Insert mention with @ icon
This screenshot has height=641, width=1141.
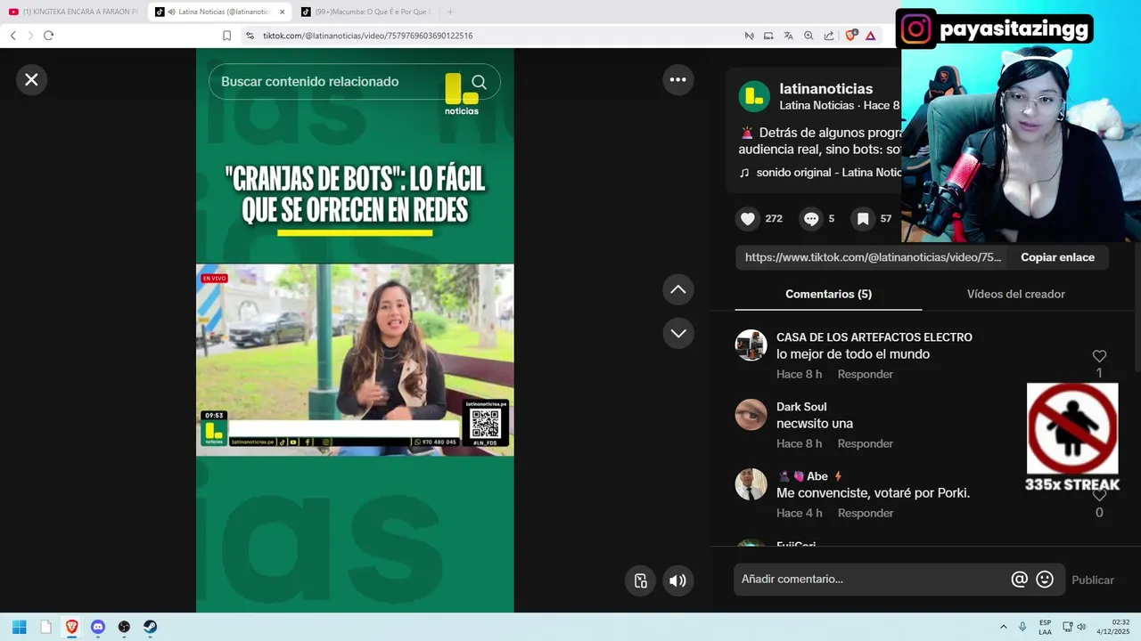pos(1020,580)
